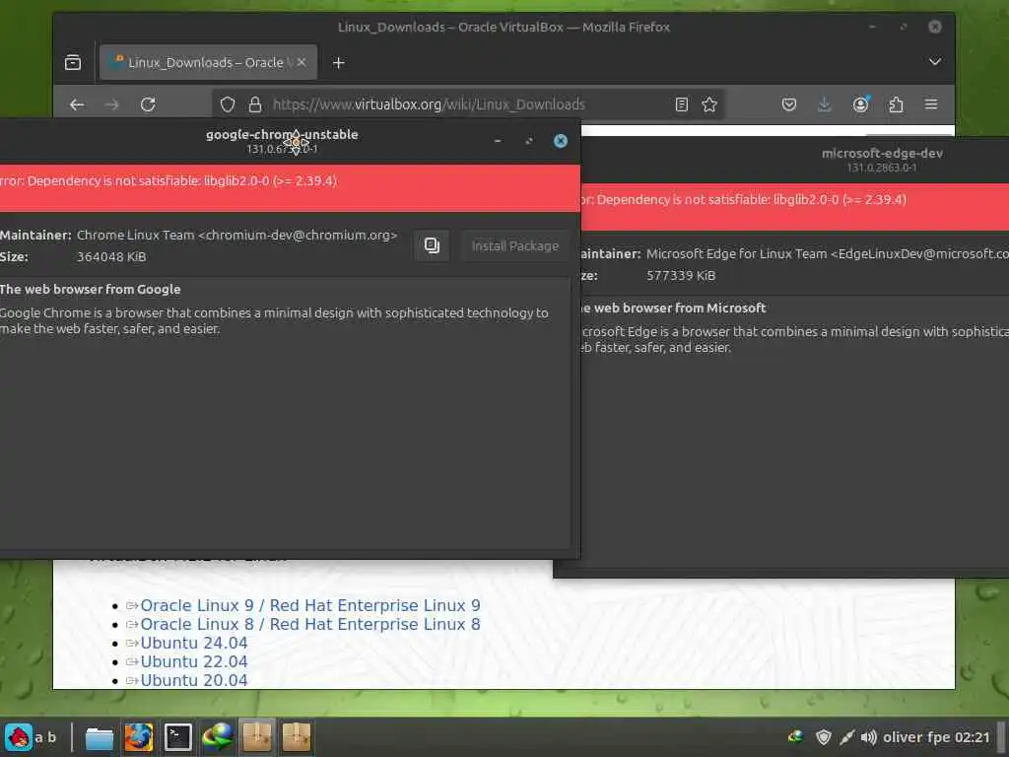Open file manager folder icon in taskbar
1009x757 pixels.
(100, 737)
